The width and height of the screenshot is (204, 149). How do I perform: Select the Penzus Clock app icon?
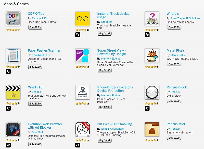tap(152, 93)
